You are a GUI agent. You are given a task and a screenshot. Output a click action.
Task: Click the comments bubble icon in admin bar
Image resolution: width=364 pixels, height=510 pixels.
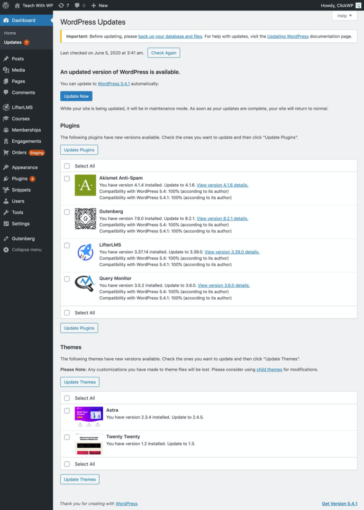click(77, 6)
